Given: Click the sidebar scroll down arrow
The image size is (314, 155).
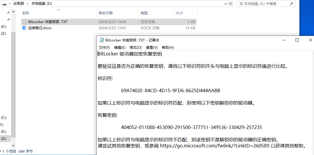Looking at the screenshot, I should (13, 145).
